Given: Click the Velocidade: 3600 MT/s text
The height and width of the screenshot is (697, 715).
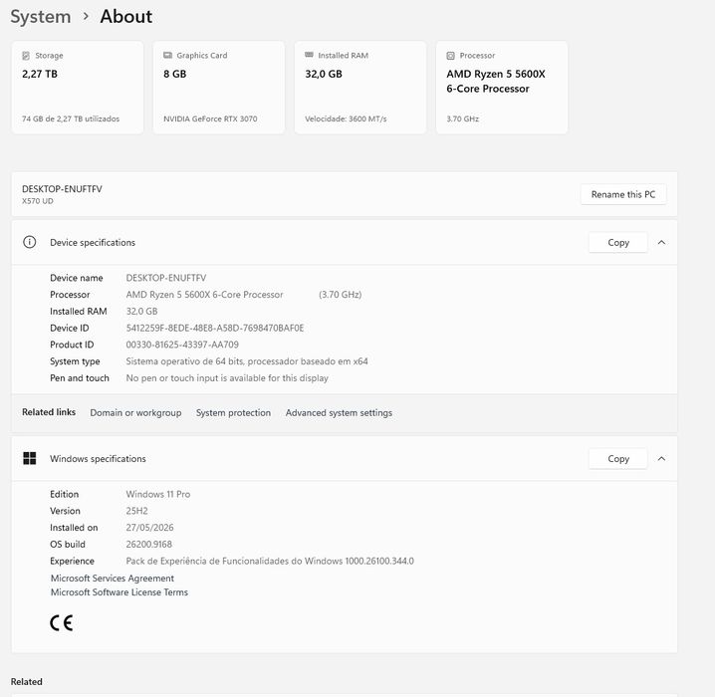Looking at the screenshot, I should point(346,118).
